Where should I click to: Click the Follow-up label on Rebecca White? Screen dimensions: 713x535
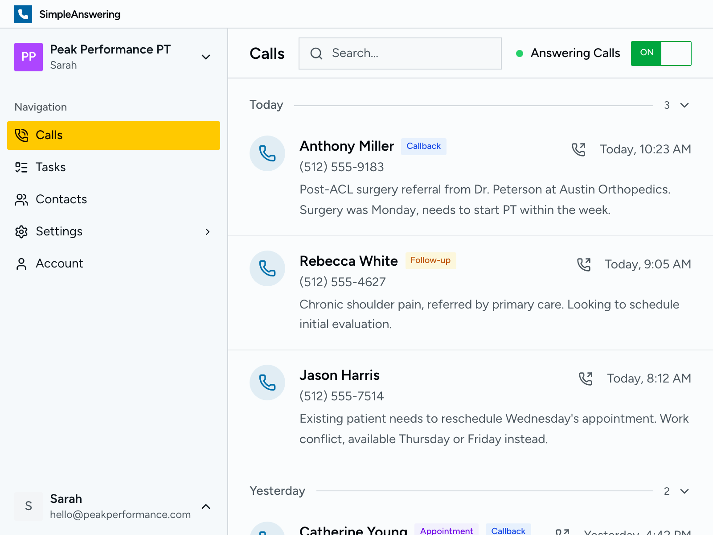430,260
